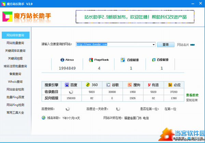
Task: Click the 查询 button
Action: coord(166,45)
